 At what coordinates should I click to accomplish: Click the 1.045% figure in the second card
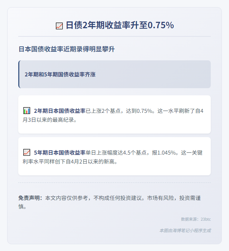[x=166, y=152]
